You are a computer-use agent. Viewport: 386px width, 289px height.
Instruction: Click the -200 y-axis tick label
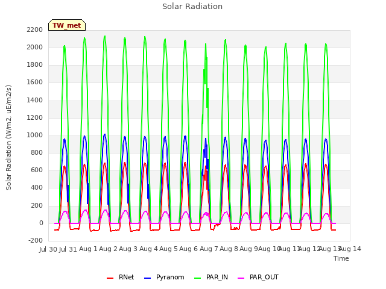point(36,240)
